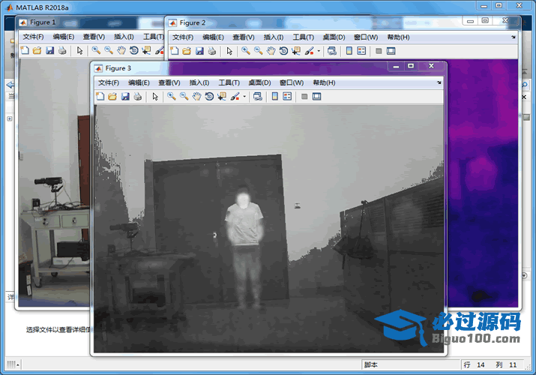Image resolution: width=536 pixels, height=375 pixels.
Task: Select Rotate 3D tool in Figure 3
Action: tap(209, 96)
